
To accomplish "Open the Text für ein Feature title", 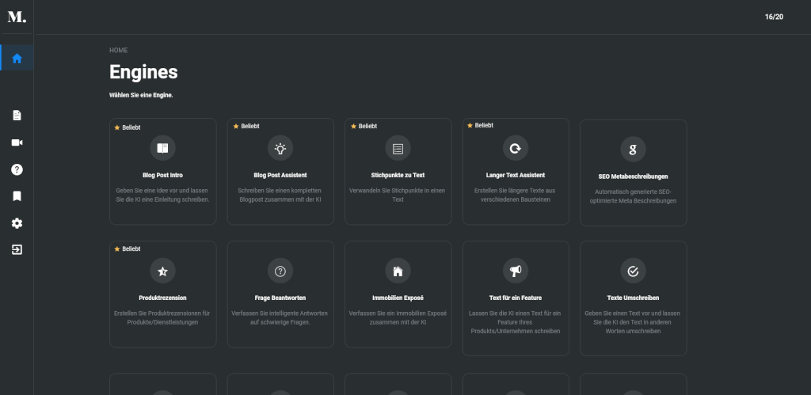I will click(516, 298).
